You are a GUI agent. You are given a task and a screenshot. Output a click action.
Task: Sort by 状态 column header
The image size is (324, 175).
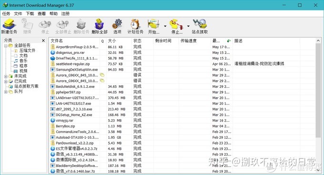[x=142, y=41]
